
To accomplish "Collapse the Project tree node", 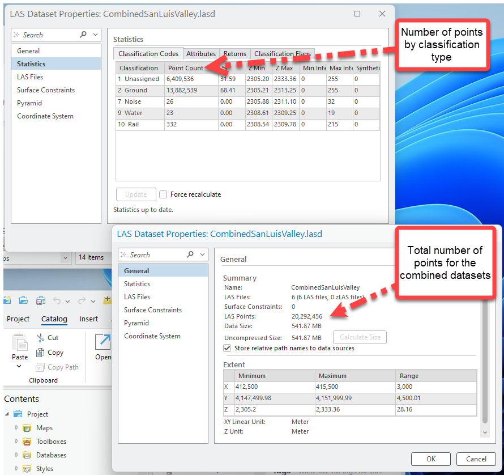I will 7,414.
